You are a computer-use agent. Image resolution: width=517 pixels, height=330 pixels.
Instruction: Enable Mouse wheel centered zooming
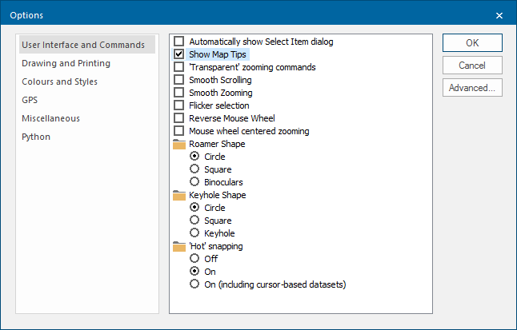tap(179, 131)
